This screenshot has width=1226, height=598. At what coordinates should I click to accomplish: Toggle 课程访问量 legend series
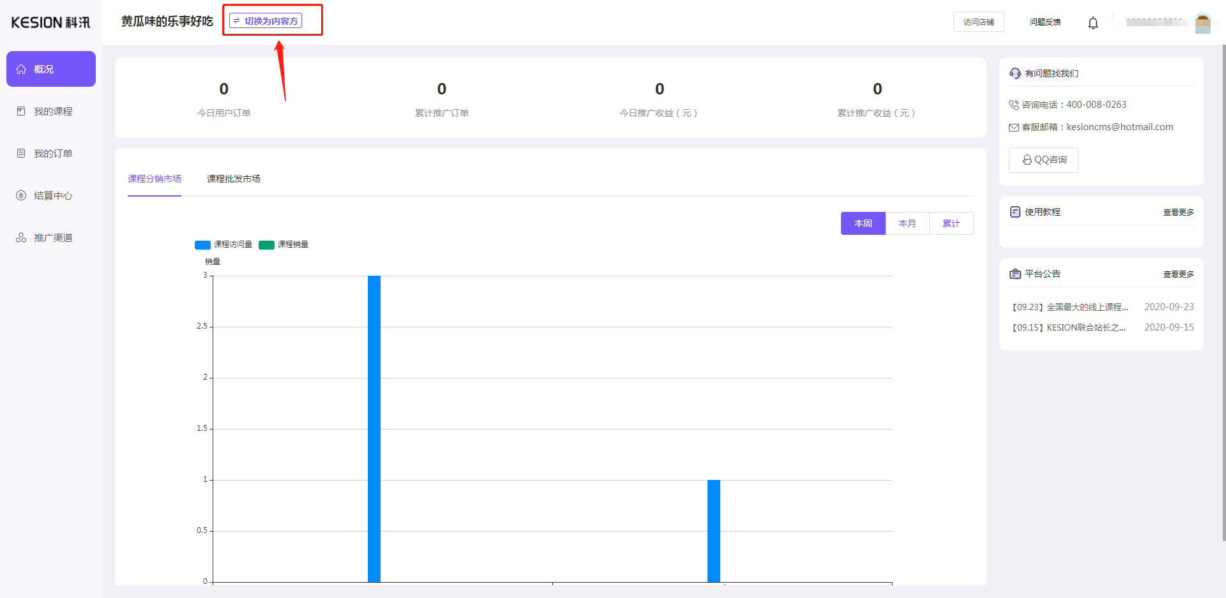[x=223, y=244]
